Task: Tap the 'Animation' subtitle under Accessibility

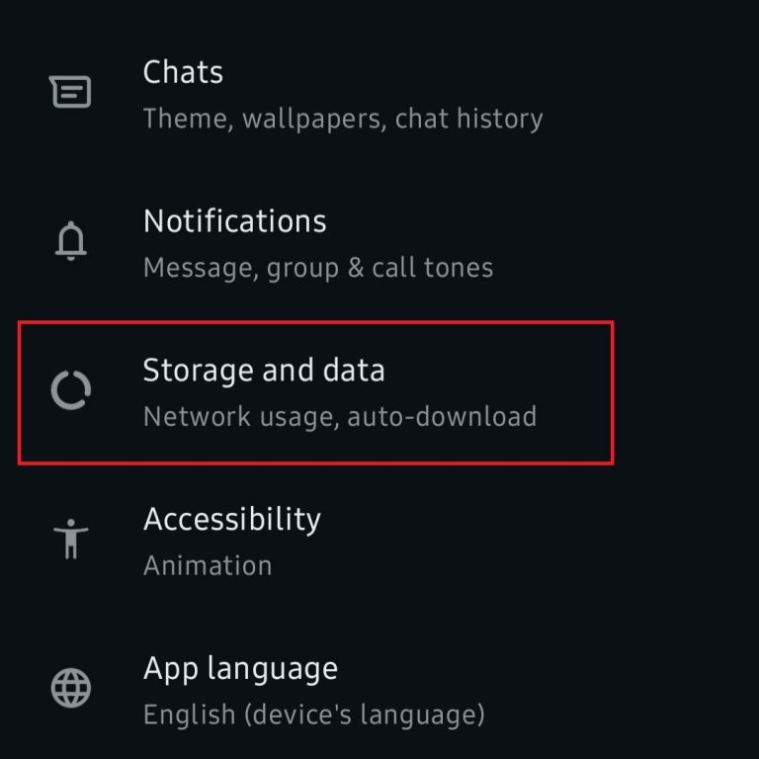Action: click(x=208, y=565)
